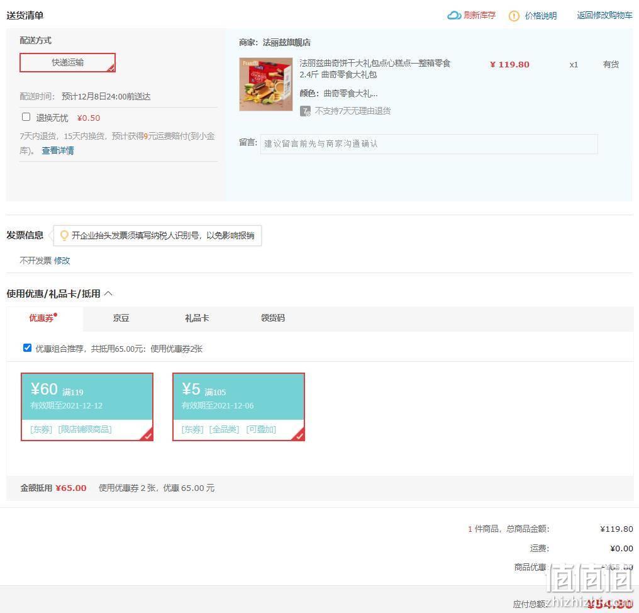Open the 价格说明 link
Image resolution: width=639 pixels, height=613 pixels.
coord(540,16)
